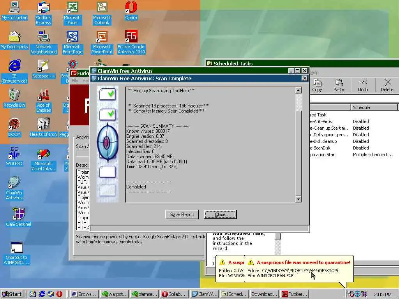Select the ClamWin Antivirus desktop shortcut
The image size is (399, 299).
[14, 188]
